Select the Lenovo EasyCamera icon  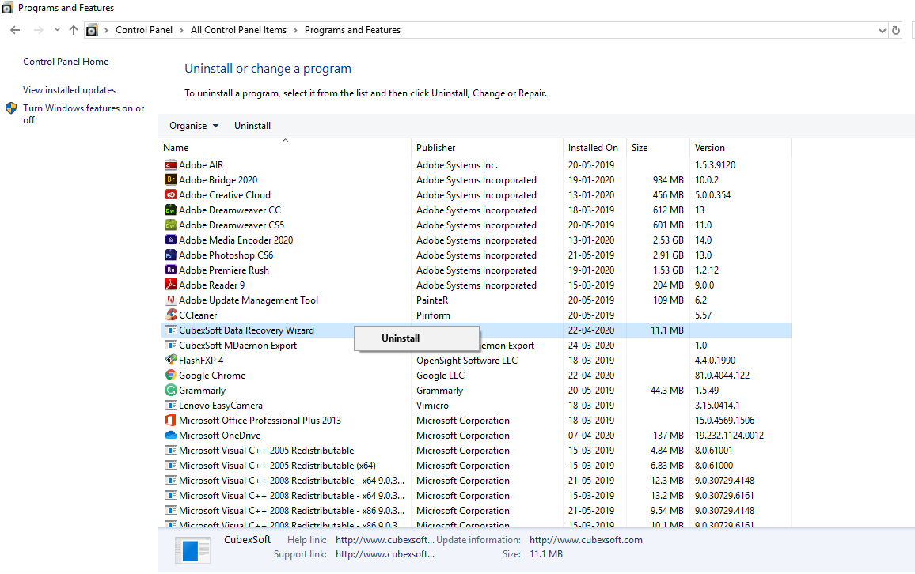pyautogui.click(x=170, y=406)
